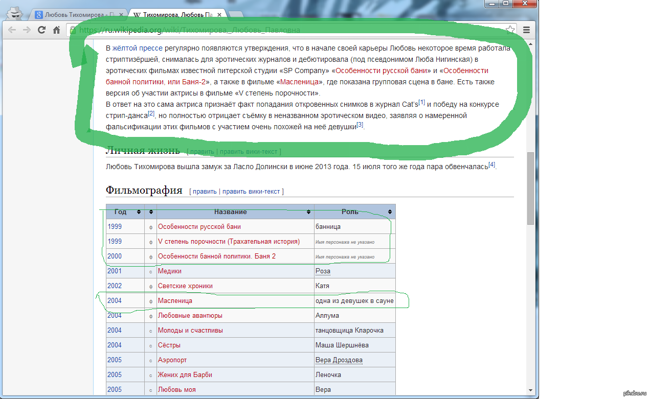This screenshot has width=649, height=399.
Task: Click править next to Фильмография heading
Action: click(205, 191)
